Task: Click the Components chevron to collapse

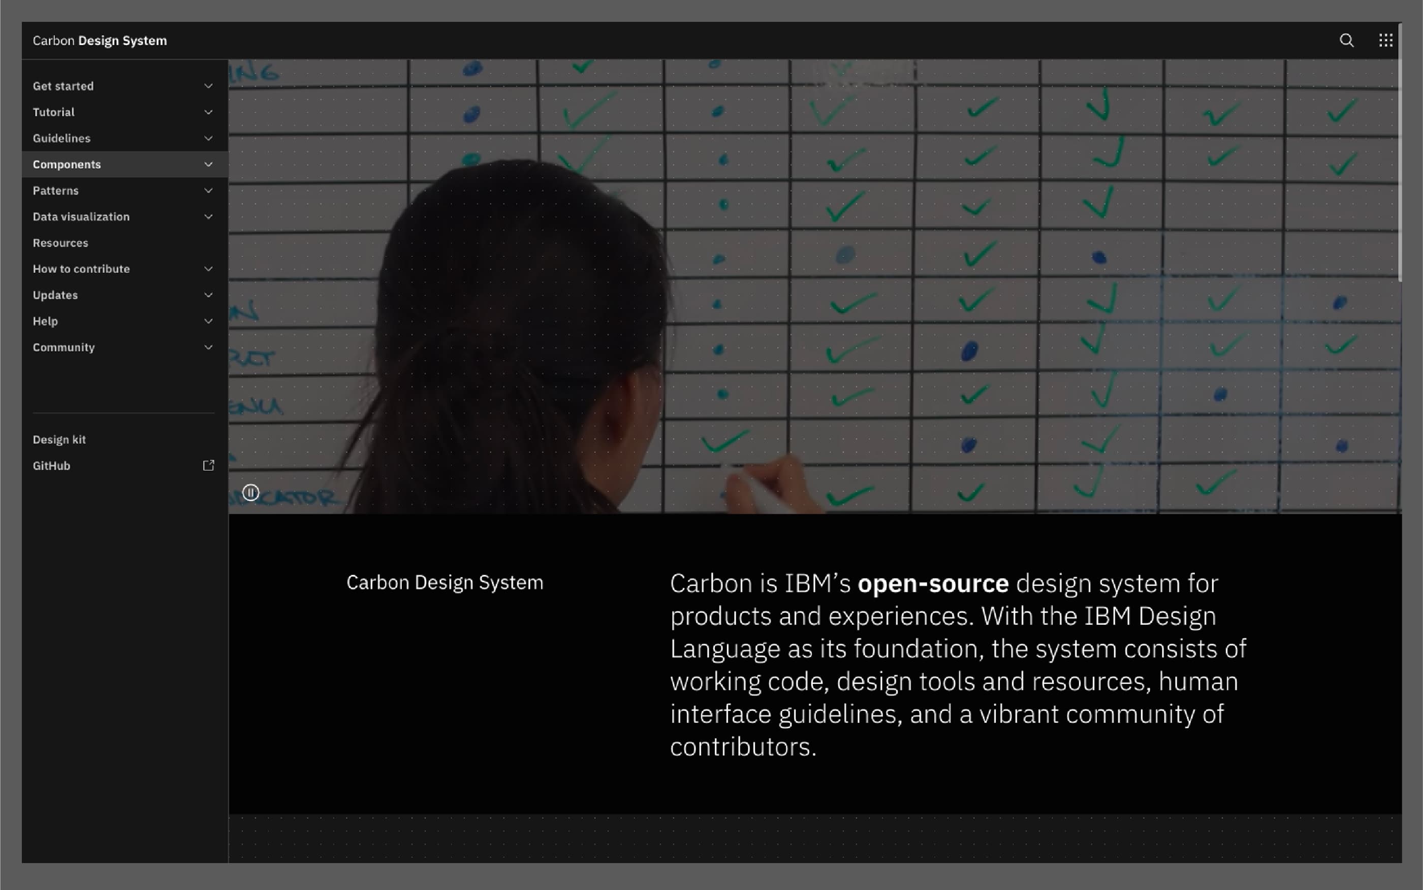Action: point(208,164)
